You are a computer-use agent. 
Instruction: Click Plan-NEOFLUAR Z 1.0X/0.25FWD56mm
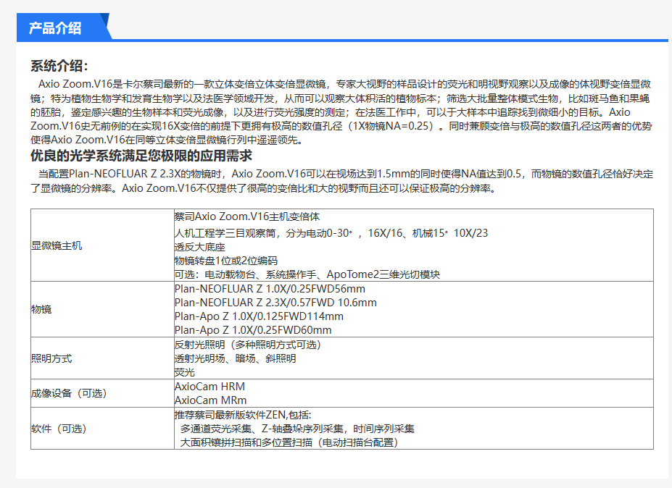270,288
